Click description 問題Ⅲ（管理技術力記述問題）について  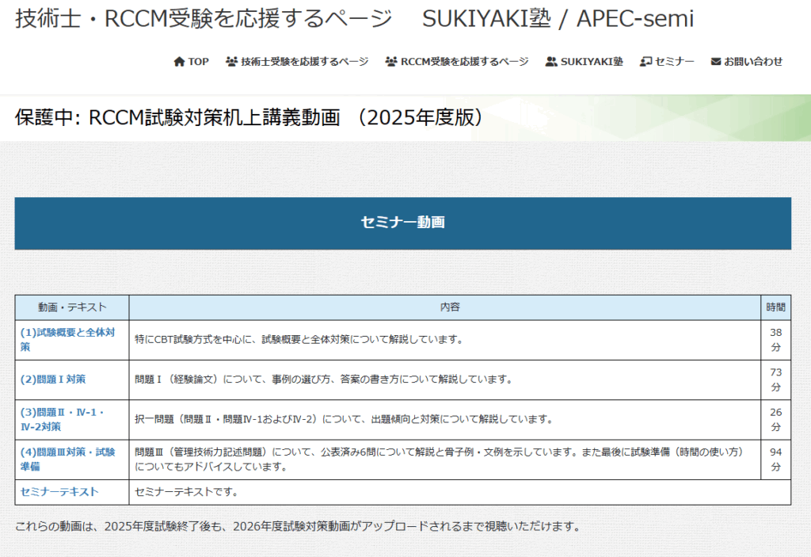click(x=440, y=460)
